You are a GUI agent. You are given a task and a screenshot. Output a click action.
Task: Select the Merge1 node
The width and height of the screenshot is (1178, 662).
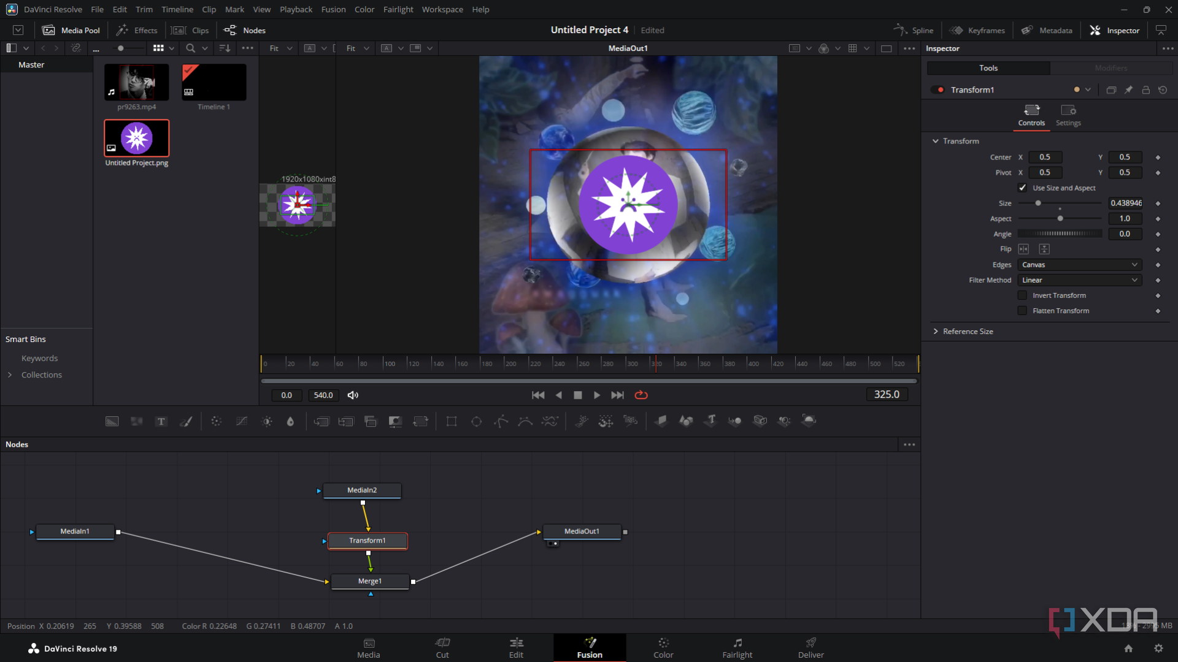pyautogui.click(x=370, y=581)
